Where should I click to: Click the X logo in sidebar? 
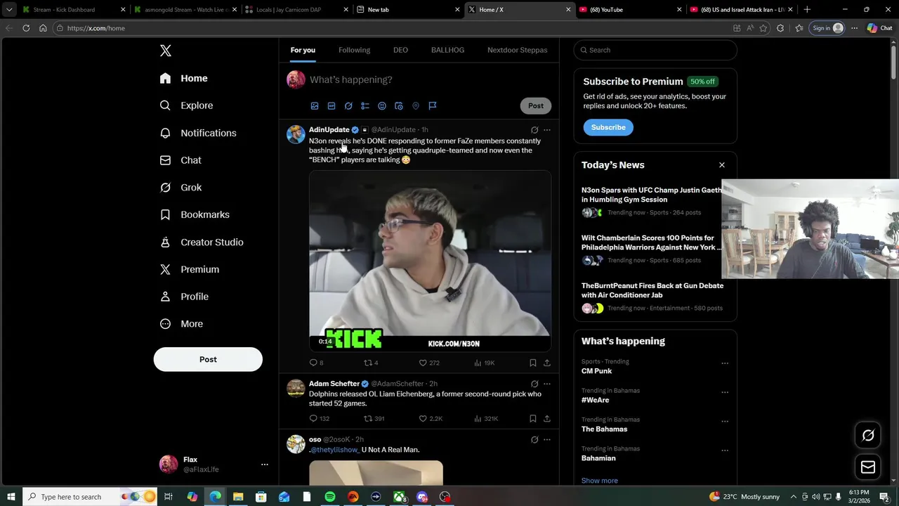pyautogui.click(x=165, y=51)
